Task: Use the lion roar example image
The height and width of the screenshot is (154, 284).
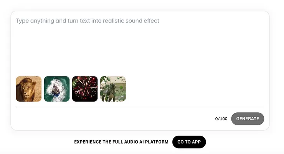Action: (29, 89)
